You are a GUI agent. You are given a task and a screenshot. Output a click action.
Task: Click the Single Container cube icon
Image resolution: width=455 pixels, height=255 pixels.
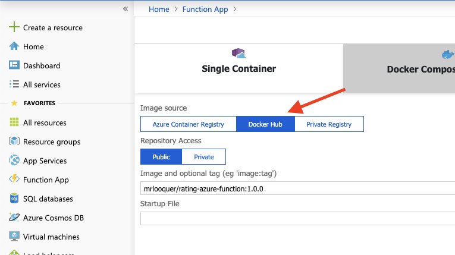[239, 53]
